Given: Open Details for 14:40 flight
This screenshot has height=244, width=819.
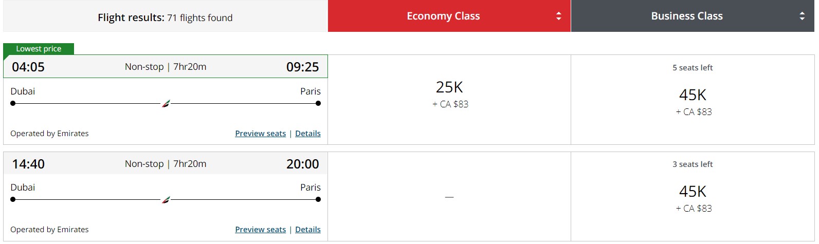Looking at the screenshot, I should point(308,230).
